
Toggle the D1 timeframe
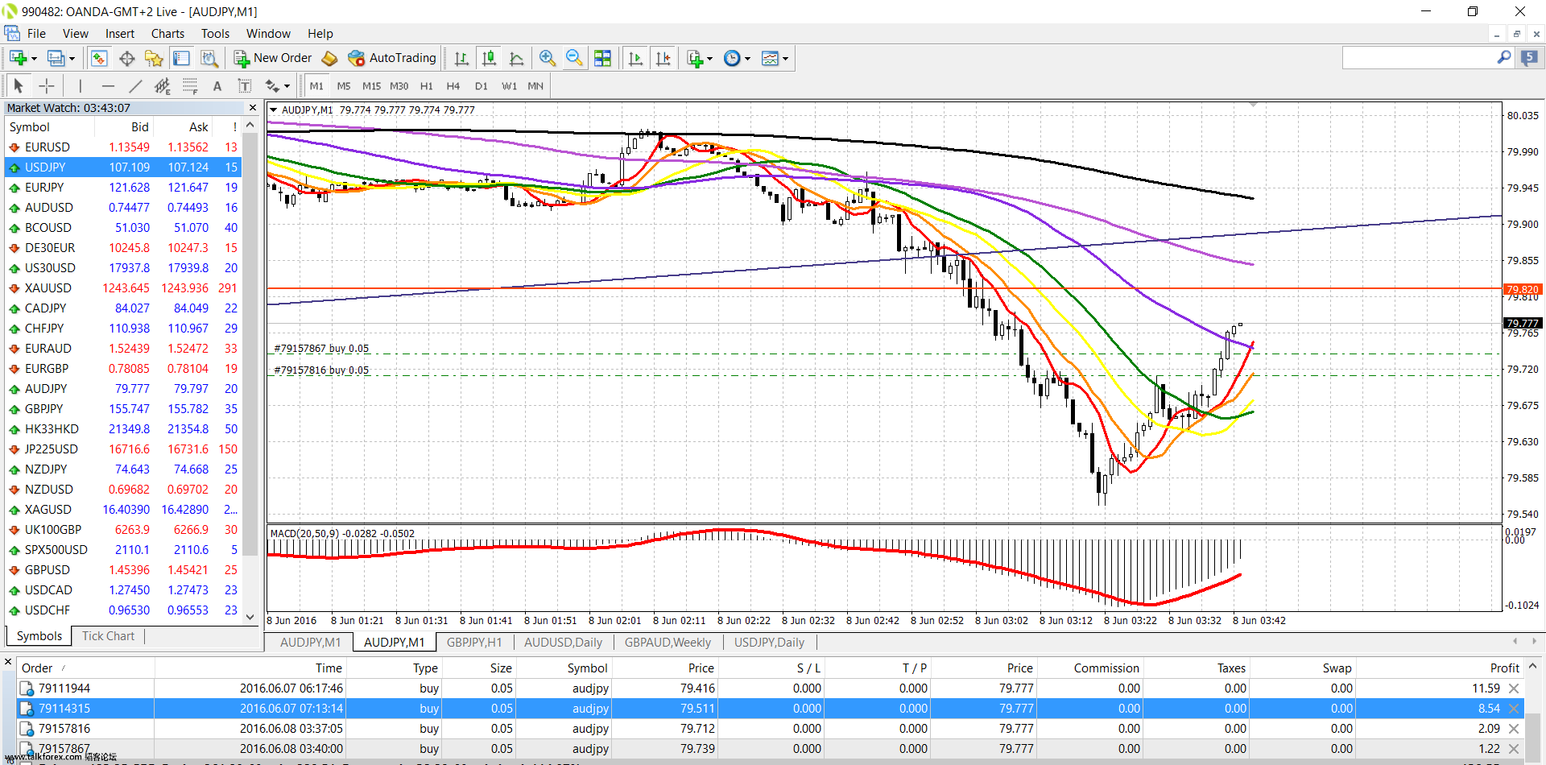481,85
